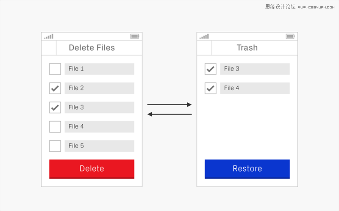The height and width of the screenshot is (211, 339).
Task: Tap the signal strength icon on Delete Files screen
Action: pos(49,36)
